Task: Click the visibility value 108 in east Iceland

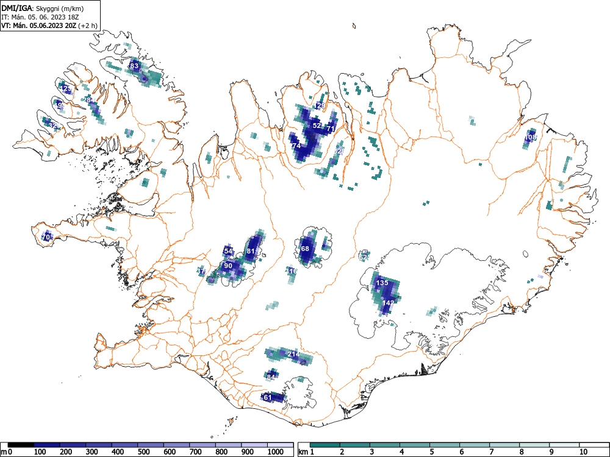Action: 531,137
